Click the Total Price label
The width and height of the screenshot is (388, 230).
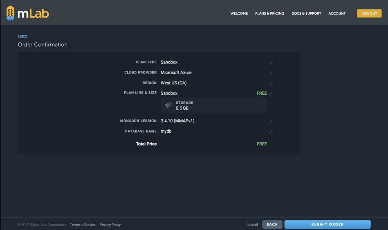(146, 144)
